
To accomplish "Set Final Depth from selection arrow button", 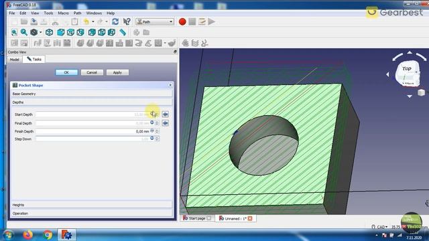I will (166, 123).
